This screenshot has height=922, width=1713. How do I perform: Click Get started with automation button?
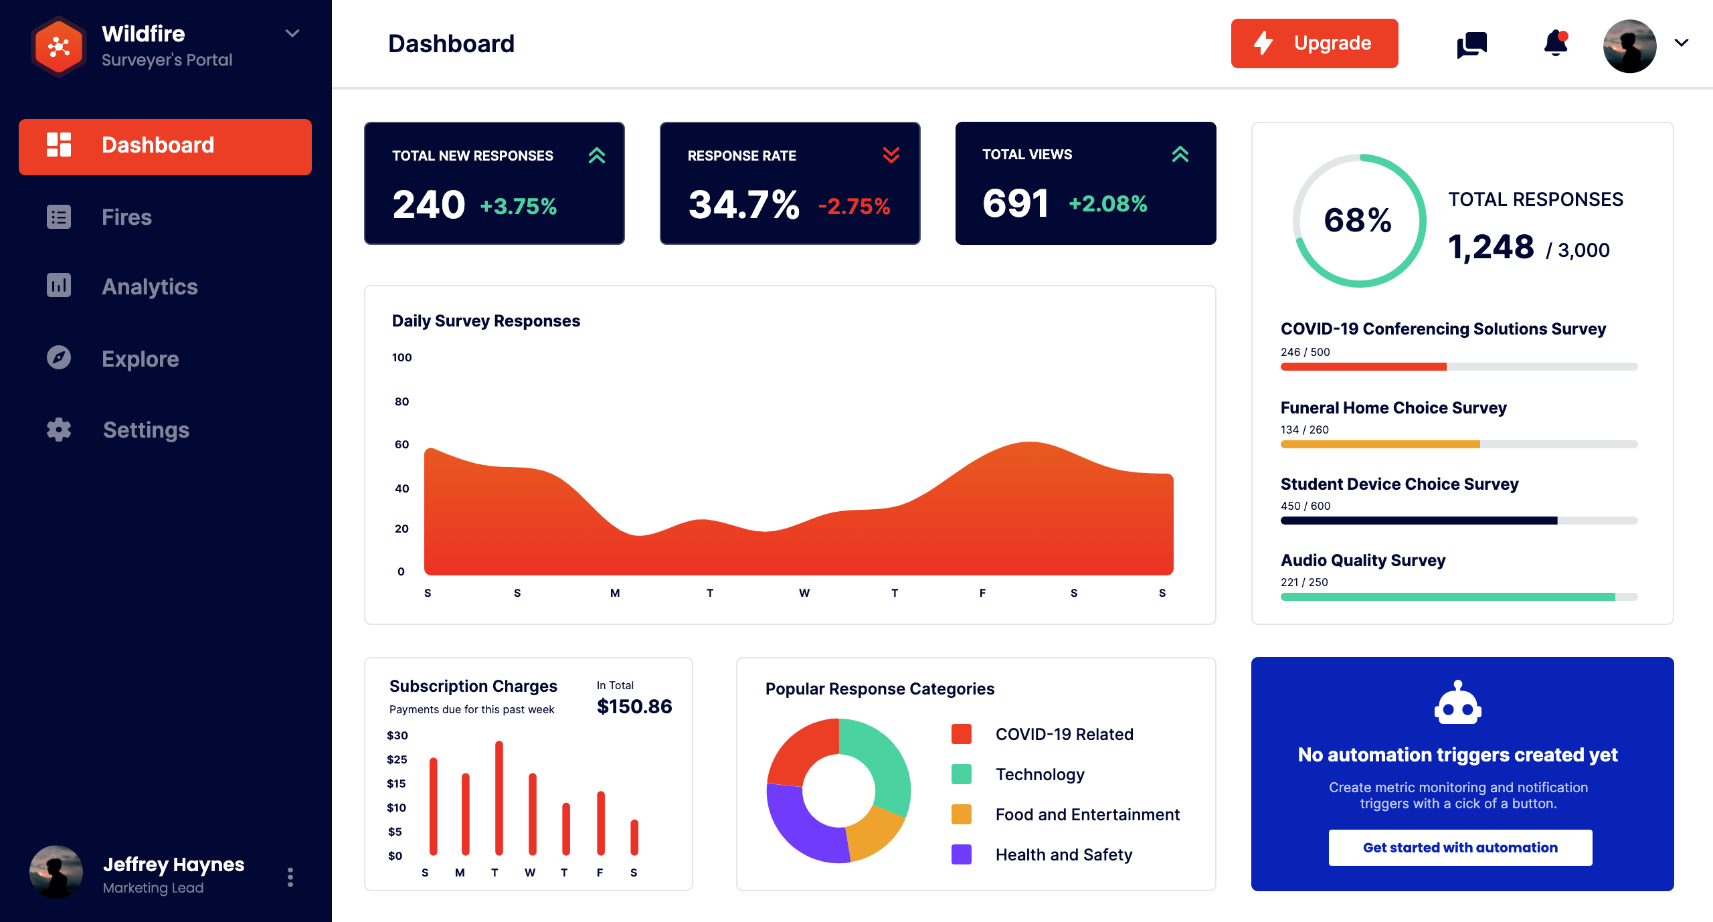1460,847
